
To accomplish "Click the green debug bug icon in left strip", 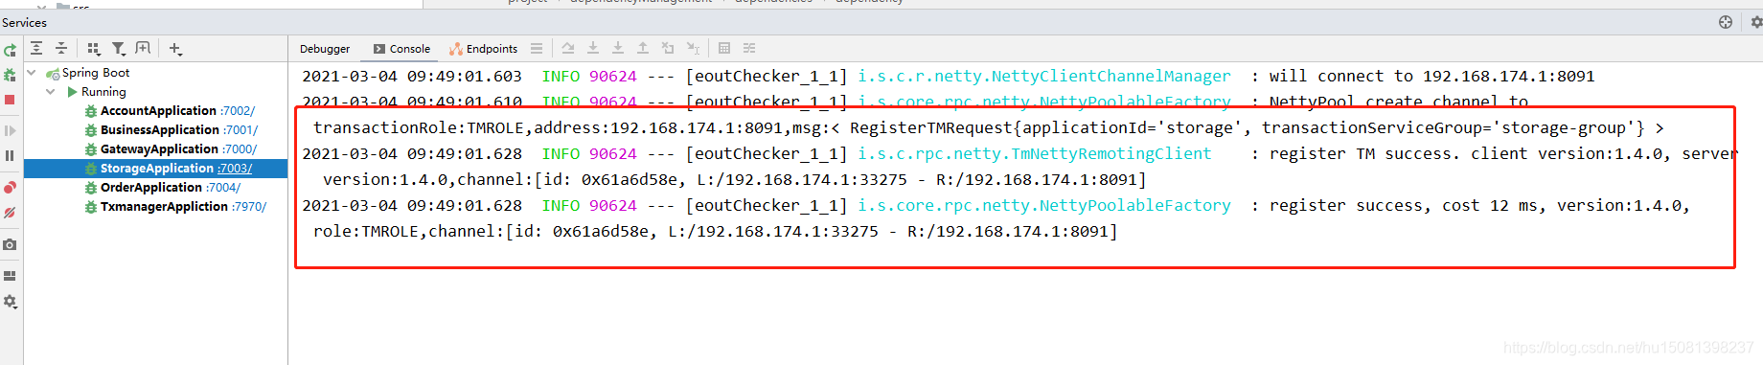I will [x=10, y=75].
